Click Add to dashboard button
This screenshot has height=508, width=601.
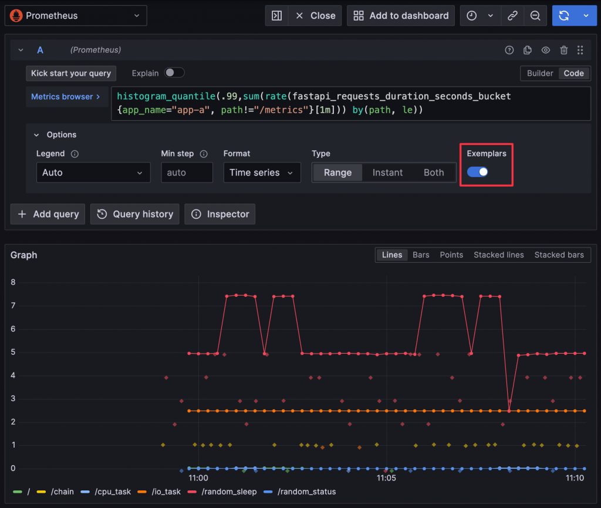[x=400, y=16]
